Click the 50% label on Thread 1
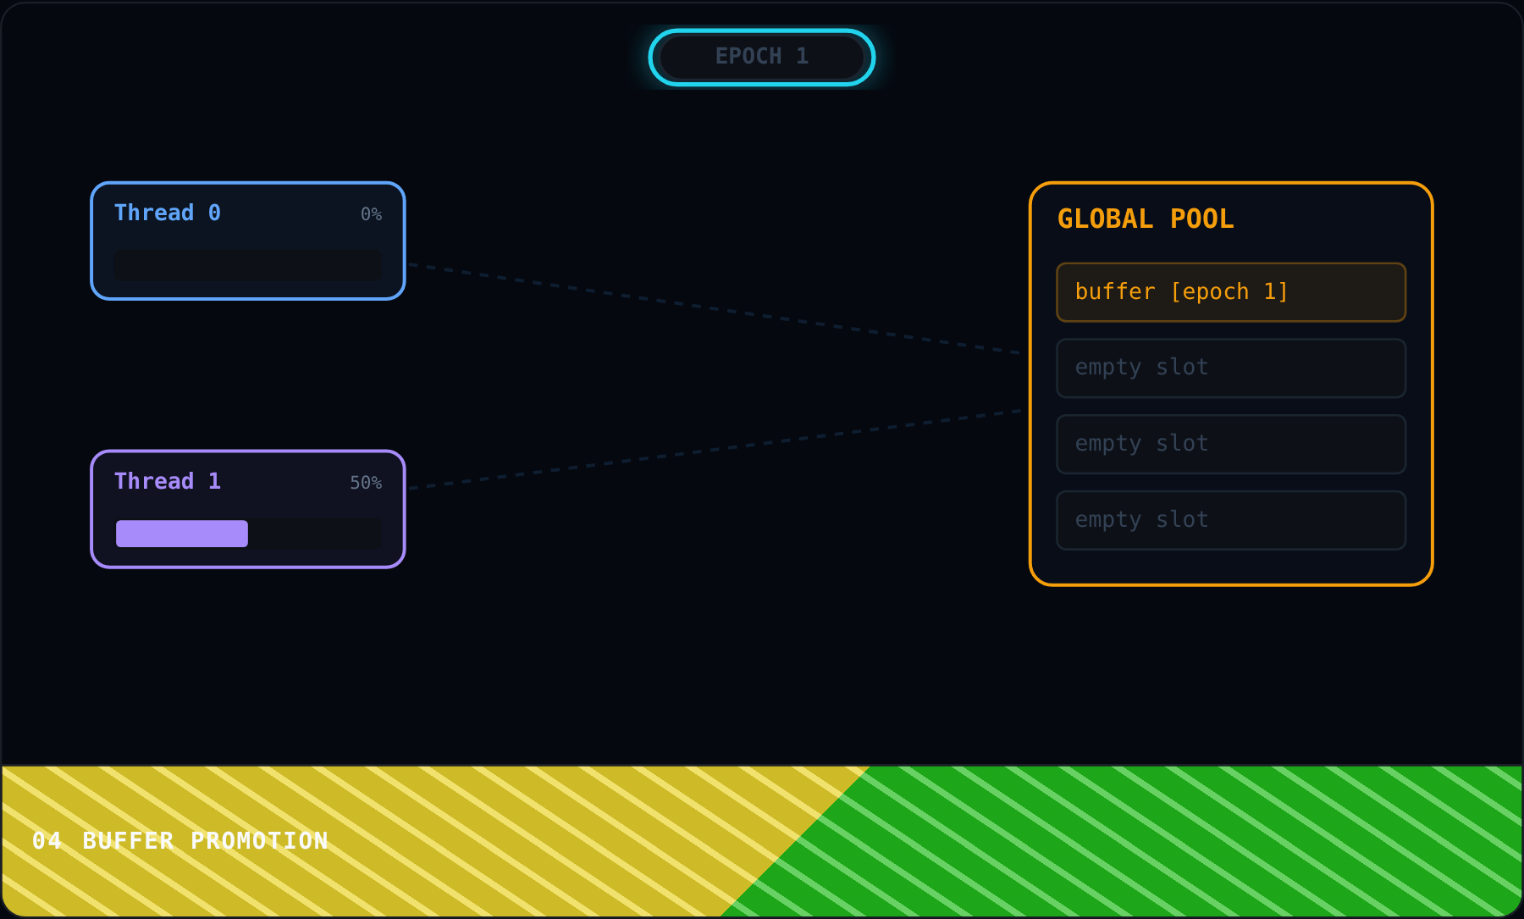Image resolution: width=1524 pixels, height=919 pixels. (x=366, y=483)
